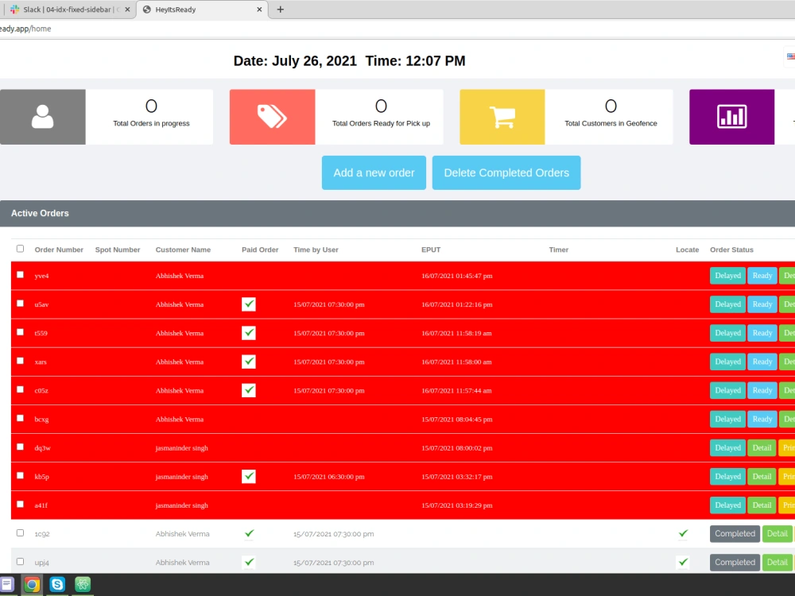Click the browser address bar URL

tap(25, 29)
